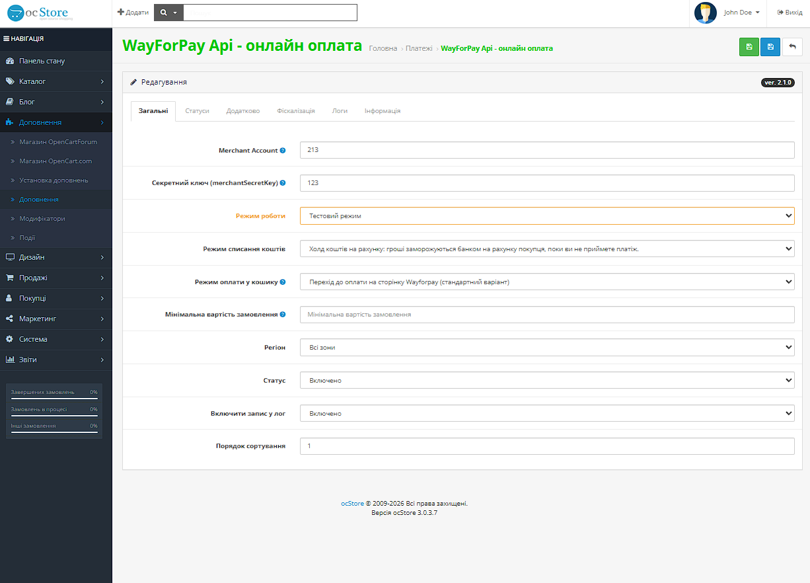Open help tooltip for Merchant Account
This screenshot has width=810, height=583.
(x=283, y=151)
